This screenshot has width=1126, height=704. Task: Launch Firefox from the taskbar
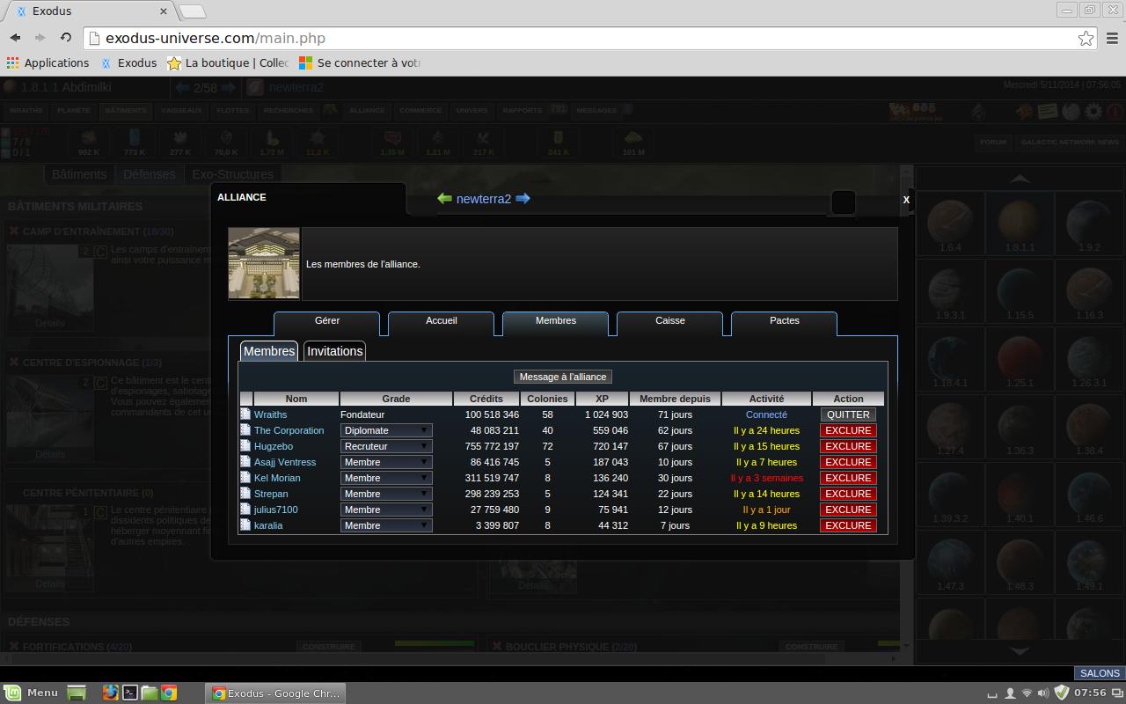pyautogui.click(x=110, y=693)
